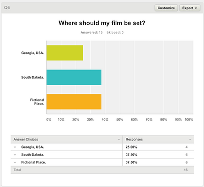Expand the South Dakota. row arrow
The image size is (204, 187).
[x=15, y=155]
